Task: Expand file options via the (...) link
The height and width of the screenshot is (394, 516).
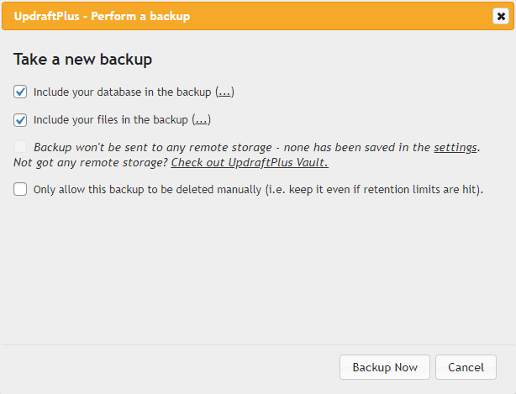Action: 201,119
